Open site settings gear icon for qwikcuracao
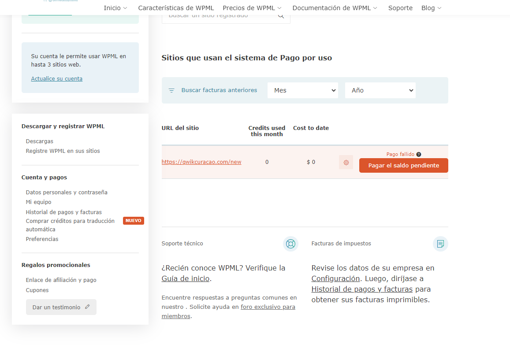 pyautogui.click(x=346, y=162)
